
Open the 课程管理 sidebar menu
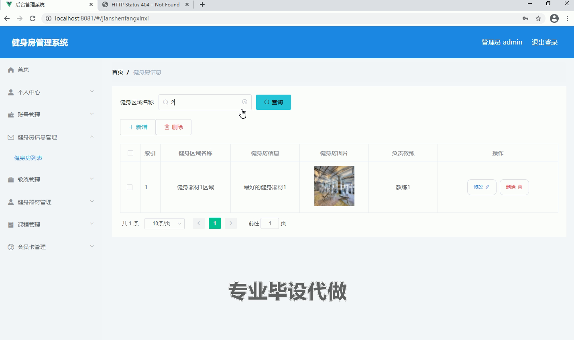point(51,225)
